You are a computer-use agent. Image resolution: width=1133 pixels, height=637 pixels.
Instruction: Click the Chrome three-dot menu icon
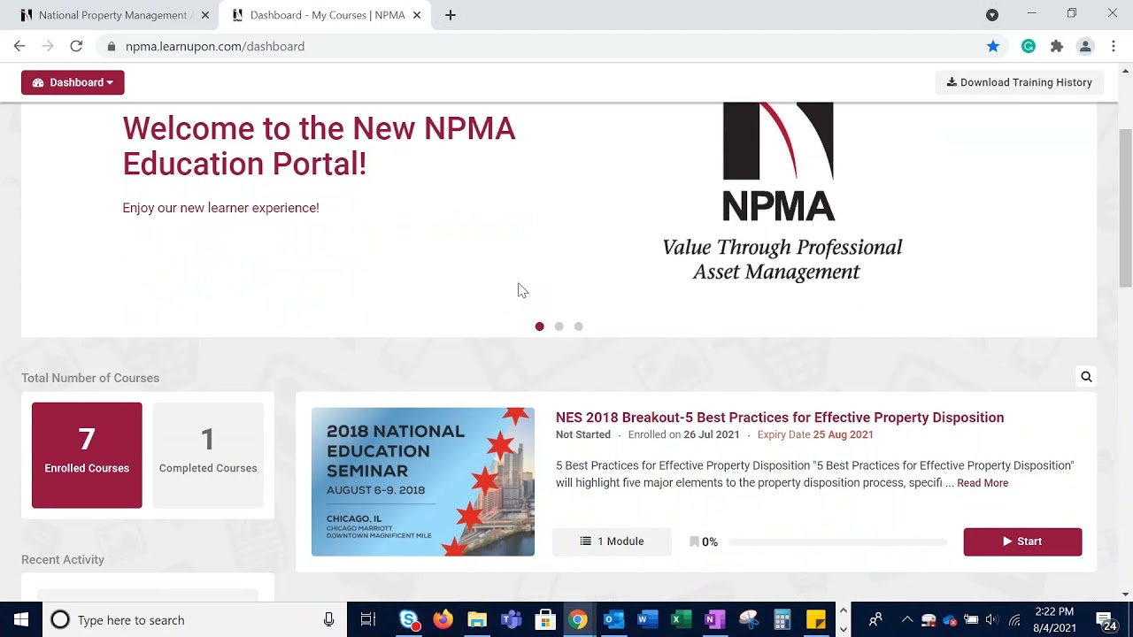tap(1113, 46)
